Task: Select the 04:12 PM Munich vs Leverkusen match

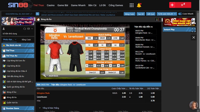Action: point(145,53)
